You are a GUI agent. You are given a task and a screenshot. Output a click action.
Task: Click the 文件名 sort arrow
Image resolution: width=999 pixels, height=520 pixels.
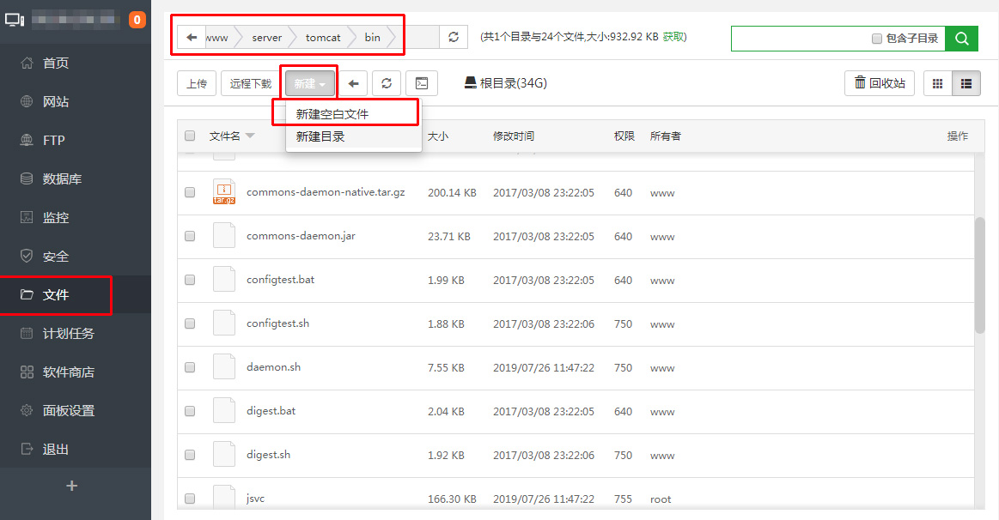tap(250, 136)
